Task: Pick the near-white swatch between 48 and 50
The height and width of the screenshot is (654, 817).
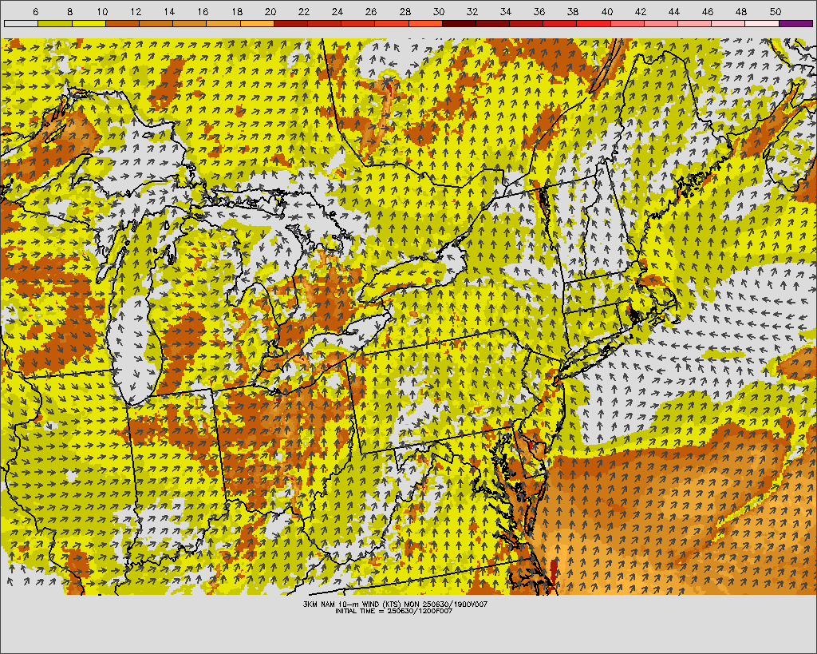Action: click(762, 23)
